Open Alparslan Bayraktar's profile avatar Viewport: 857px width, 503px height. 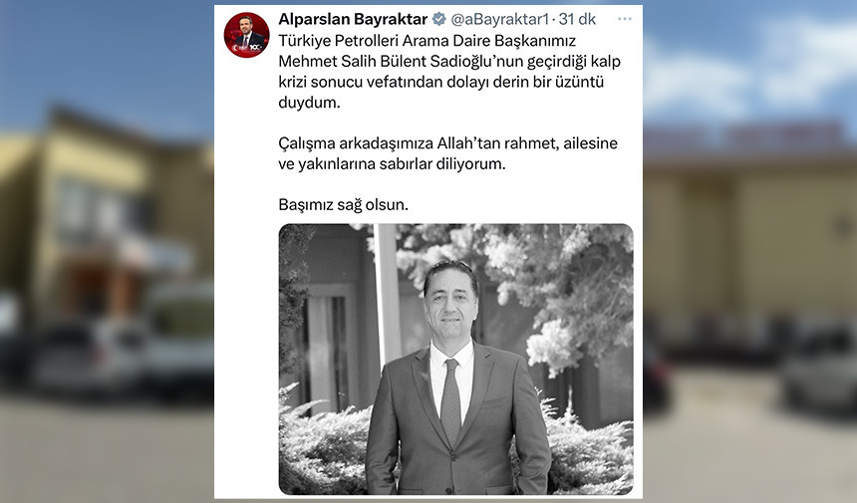click(246, 35)
